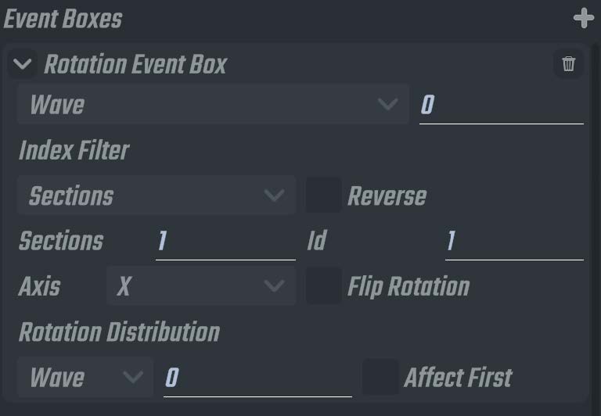Click the Index Filter heading
Screen dimensions: 601x416
[74, 150]
